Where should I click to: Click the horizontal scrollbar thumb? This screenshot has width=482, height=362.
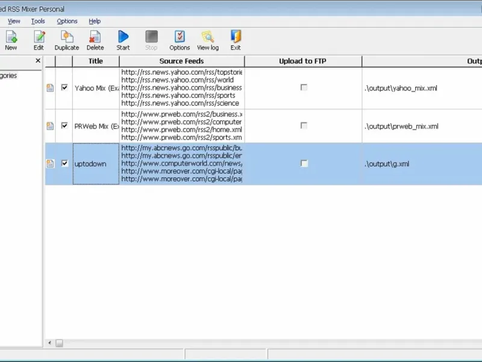pos(59,343)
